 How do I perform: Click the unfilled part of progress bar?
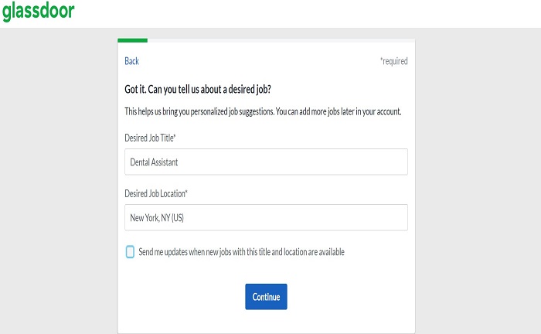pyautogui.click(x=281, y=40)
